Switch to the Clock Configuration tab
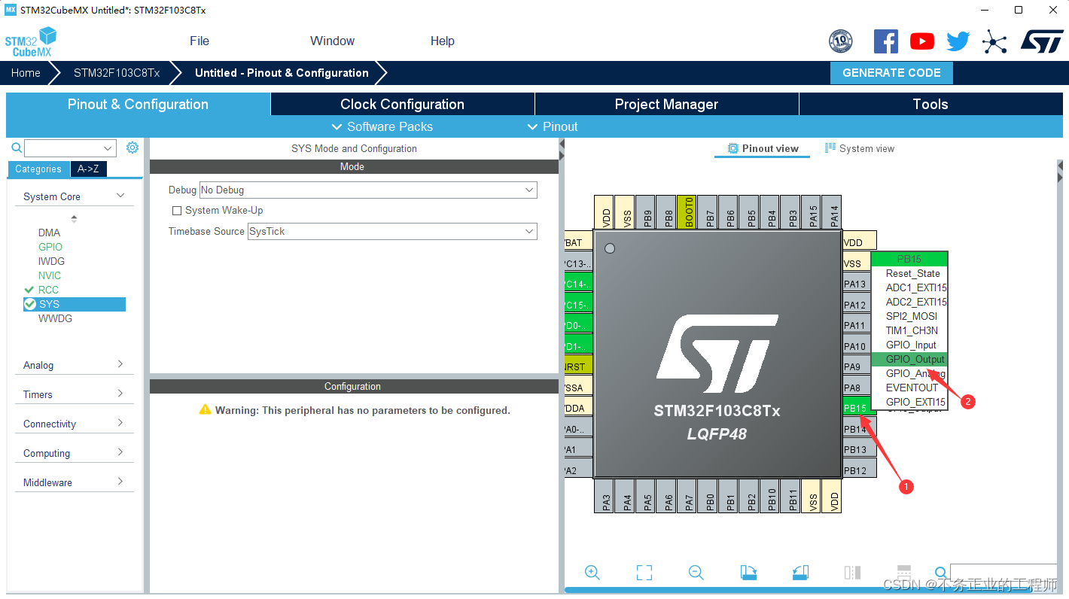This screenshot has height=599, width=1069. click(402, 104)
